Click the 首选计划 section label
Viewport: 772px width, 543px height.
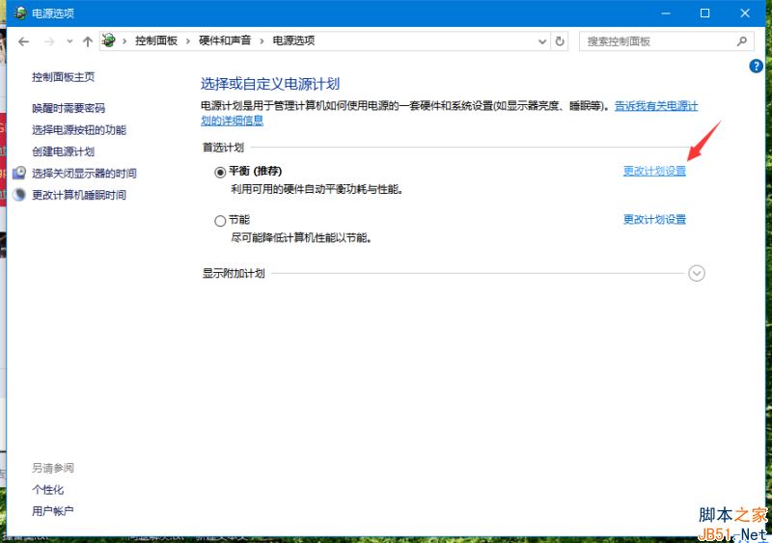(x=223, y=148)
